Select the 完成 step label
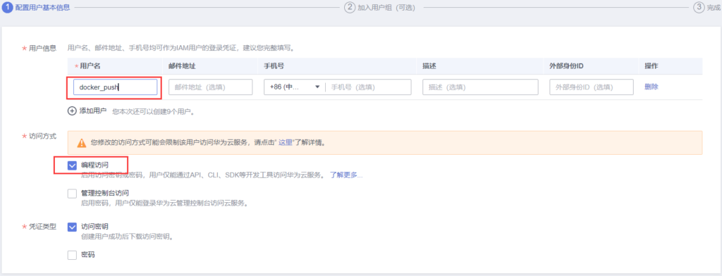 click(x=714, y=8)
